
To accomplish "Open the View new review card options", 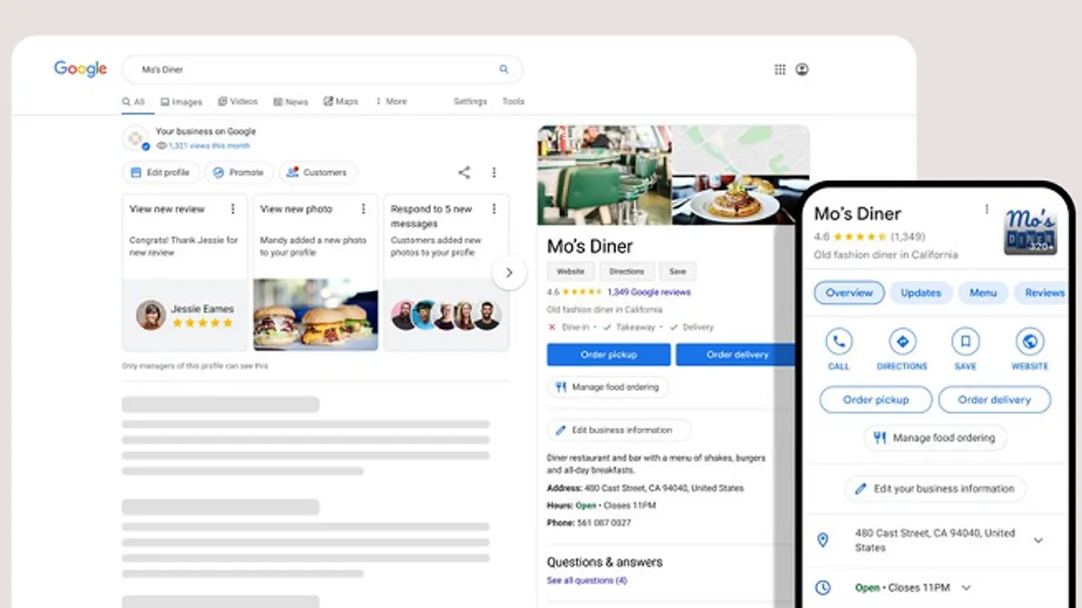I will click(233, 209).
